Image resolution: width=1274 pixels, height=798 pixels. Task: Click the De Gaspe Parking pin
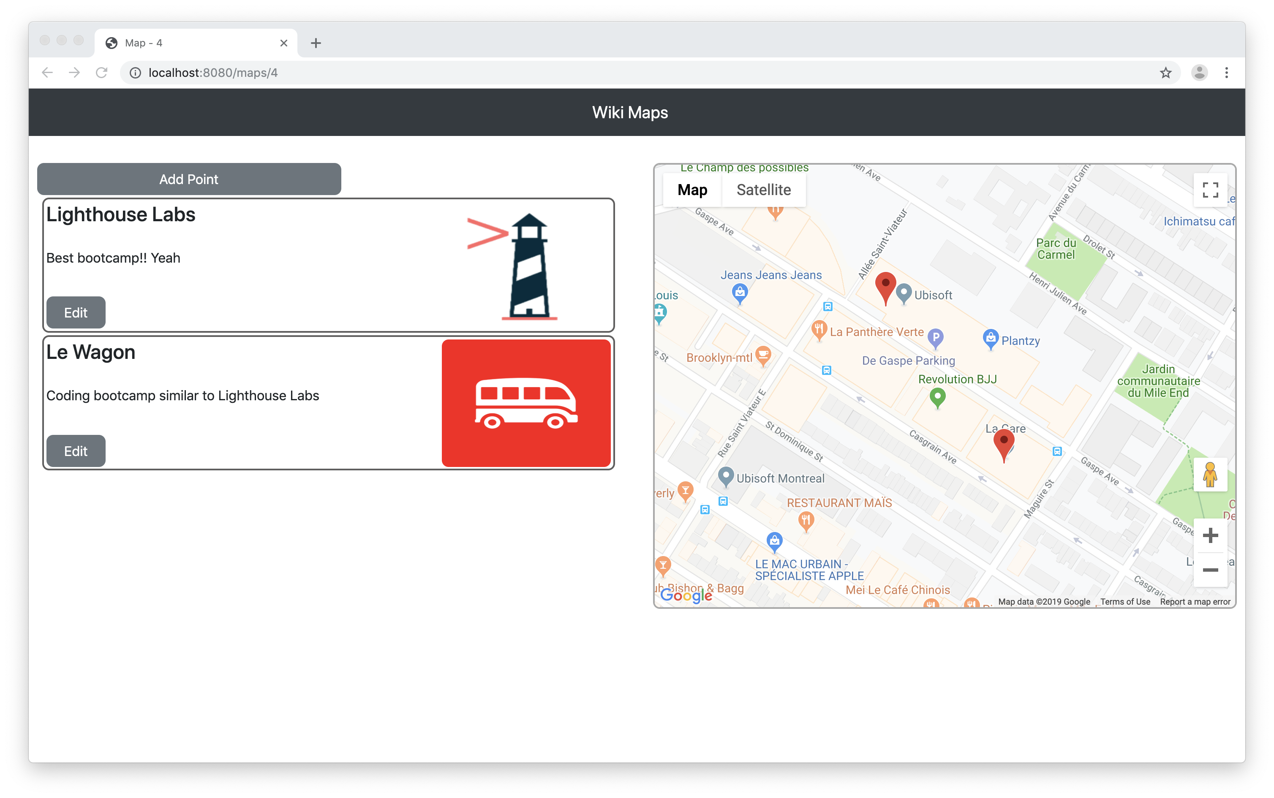pos(936,338)
